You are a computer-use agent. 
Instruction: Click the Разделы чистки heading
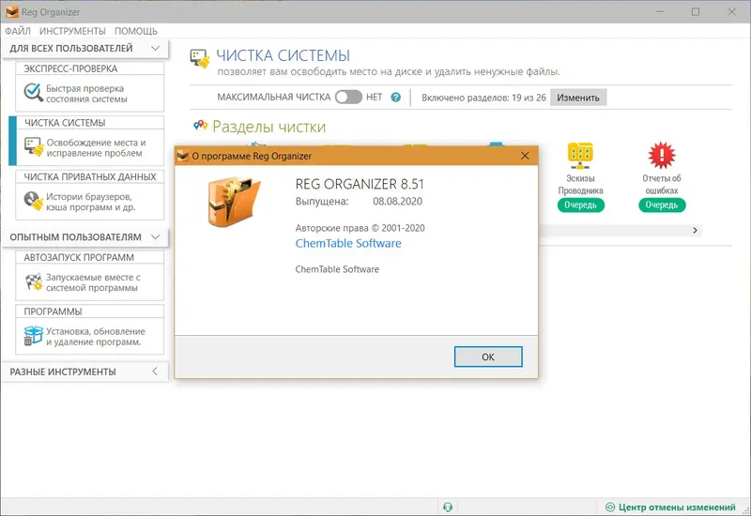pyautogui.click(x=268, y=127)
